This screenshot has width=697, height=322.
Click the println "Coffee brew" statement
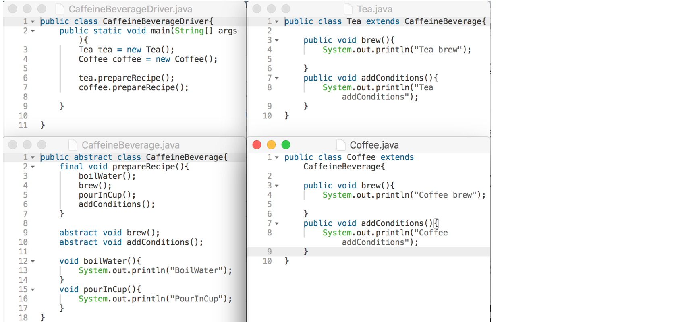tap(404, 195)
